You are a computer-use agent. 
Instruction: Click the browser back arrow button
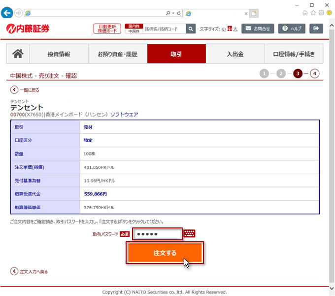[7, 13]
